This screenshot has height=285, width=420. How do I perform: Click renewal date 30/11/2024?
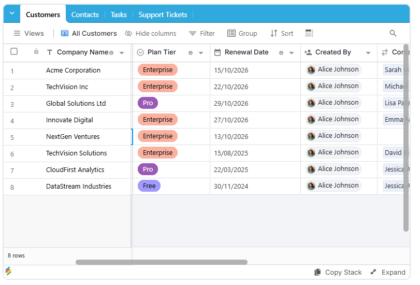coord(231,187)
